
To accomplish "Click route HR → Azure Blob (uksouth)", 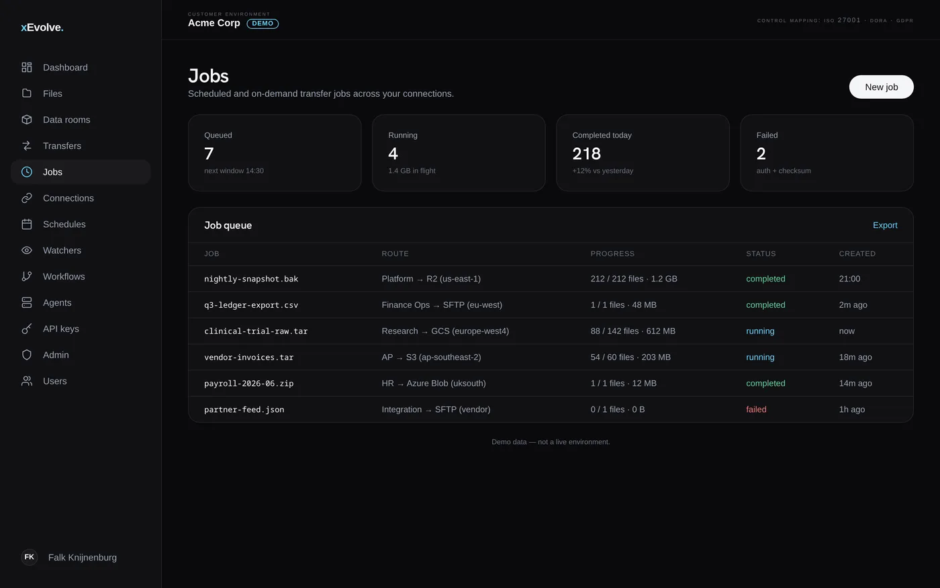I will (x=434, y=384).
